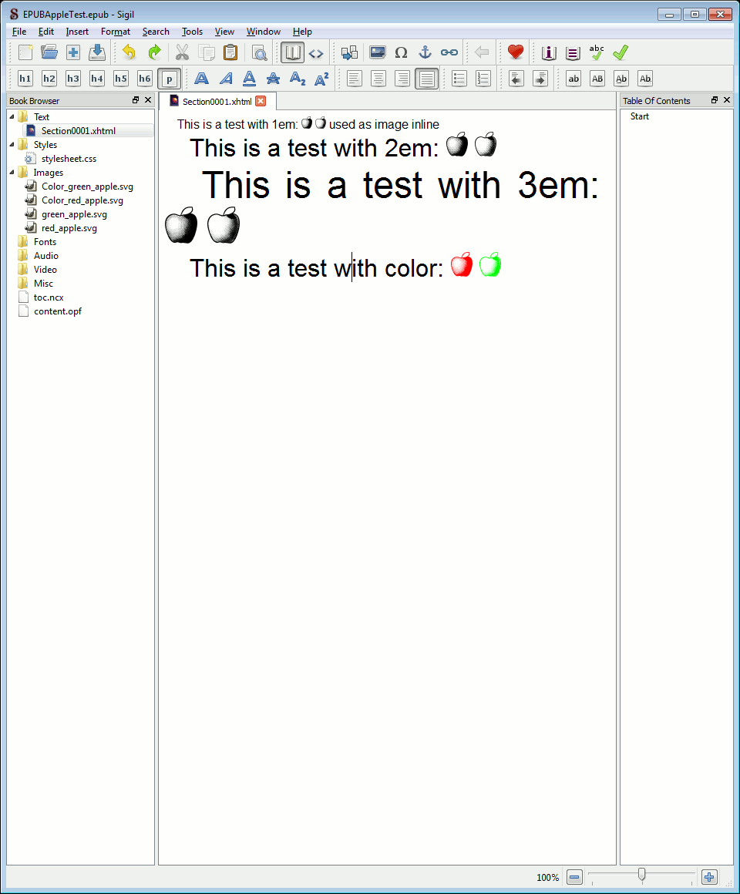Zoom in with the plus button

tap(709, 877)
